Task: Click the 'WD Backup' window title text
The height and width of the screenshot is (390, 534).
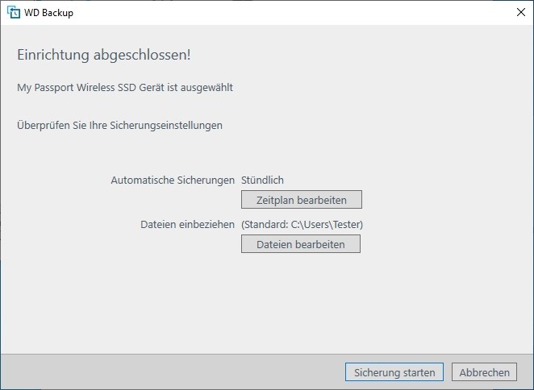Action: pyautogui.click(x=48, y=13)
